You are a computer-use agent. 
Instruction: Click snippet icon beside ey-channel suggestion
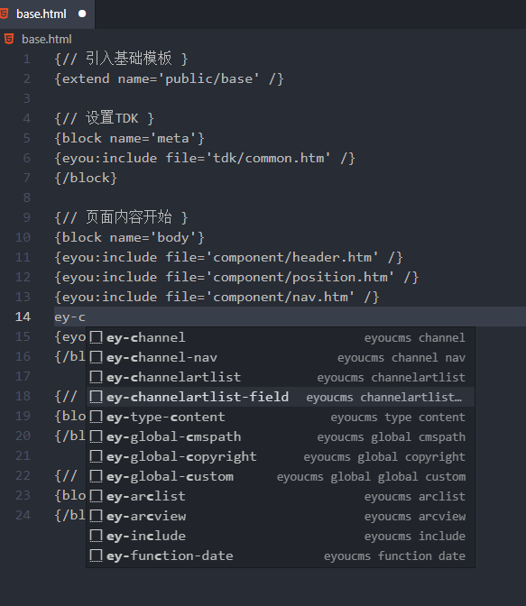[x=96, y=337]
